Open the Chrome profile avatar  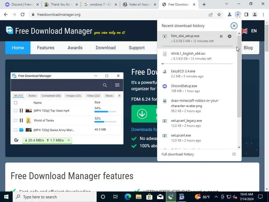pos(255,15)
